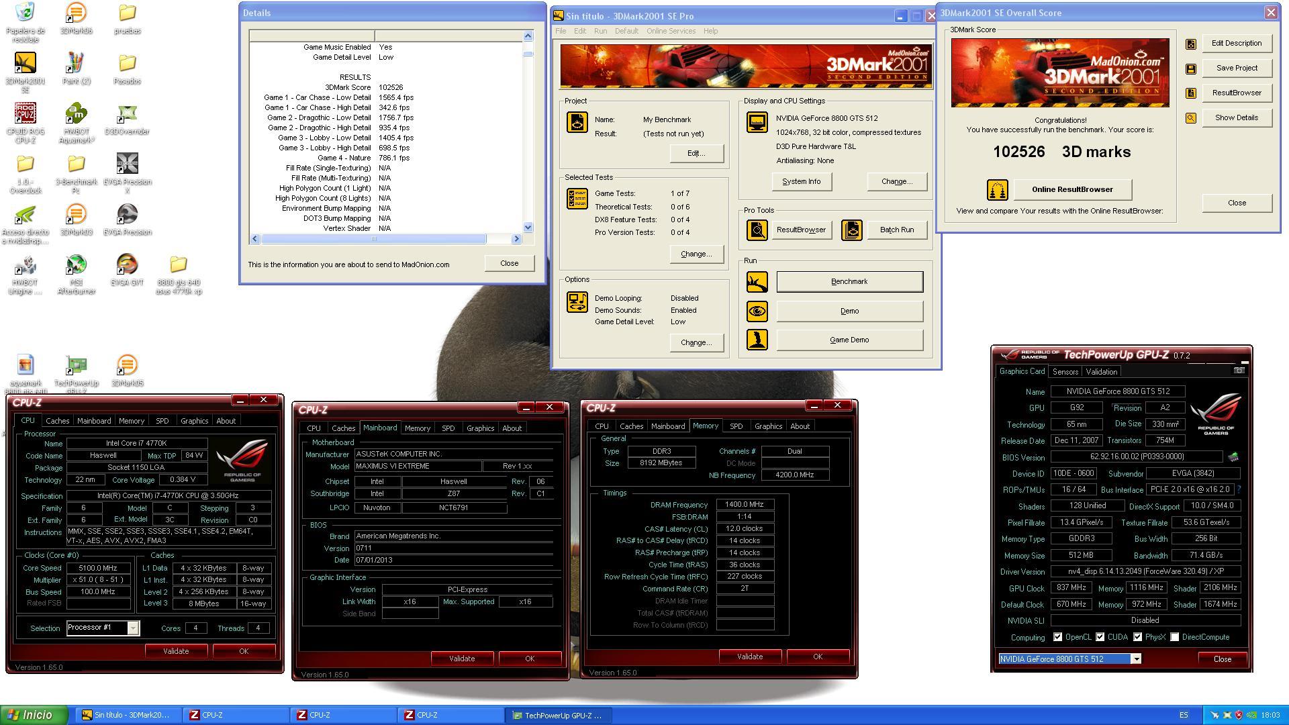
Task: Click the Online ResultBrowser podium icon
Action: (x=997, y=190)
